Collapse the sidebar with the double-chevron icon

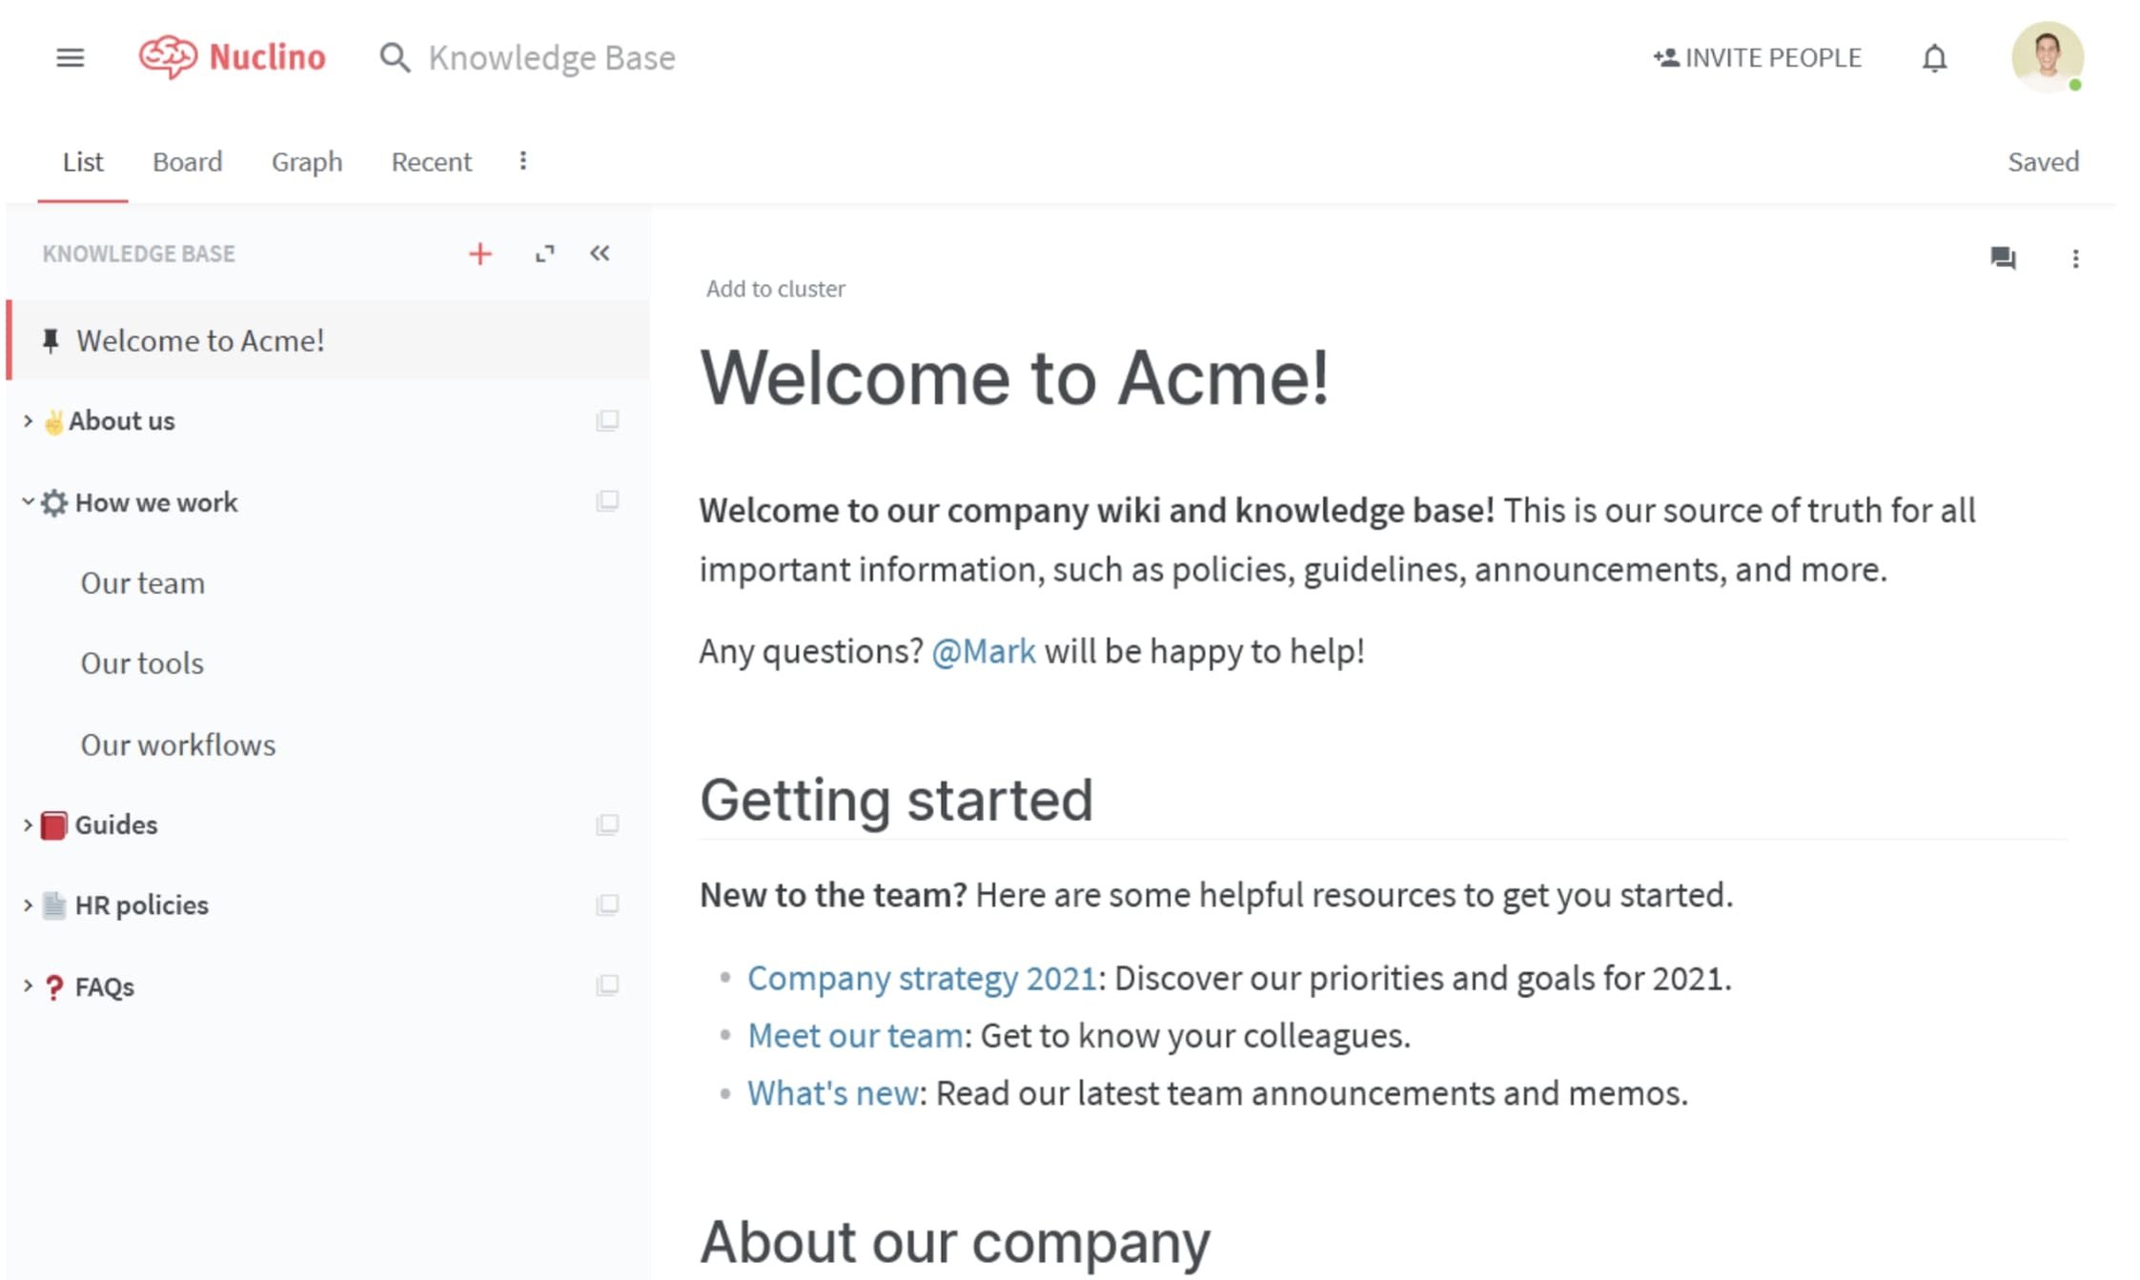coord(600,254)
